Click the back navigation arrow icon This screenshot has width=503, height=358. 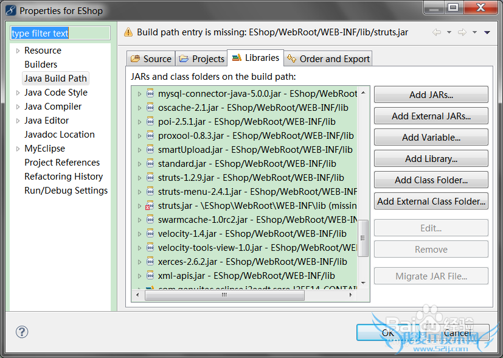pos(437,33)
